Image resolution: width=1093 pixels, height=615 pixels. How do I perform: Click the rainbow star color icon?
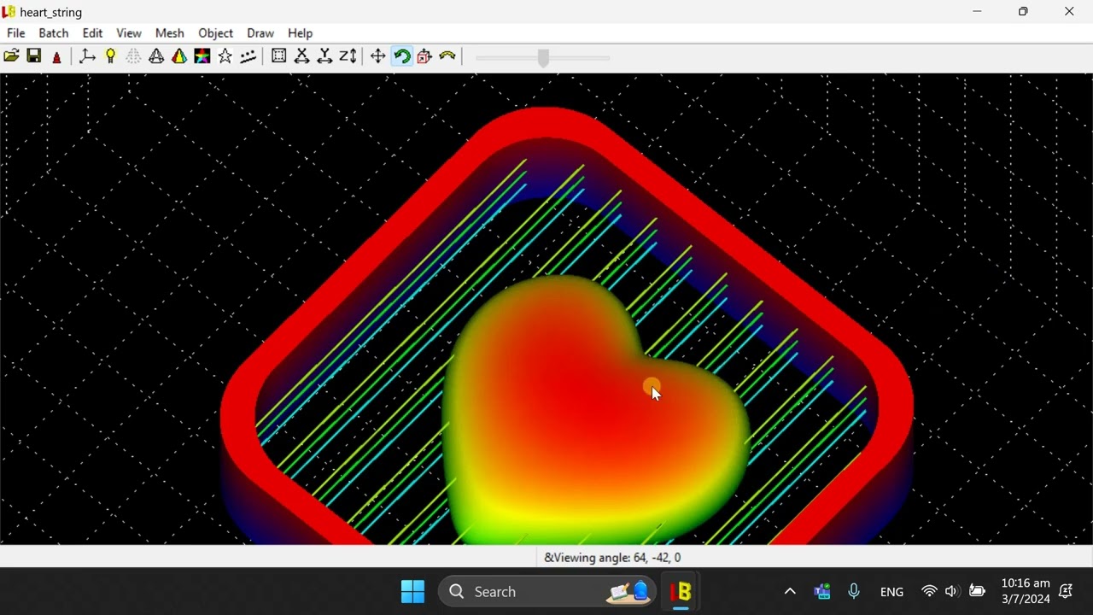pos(202,56)
